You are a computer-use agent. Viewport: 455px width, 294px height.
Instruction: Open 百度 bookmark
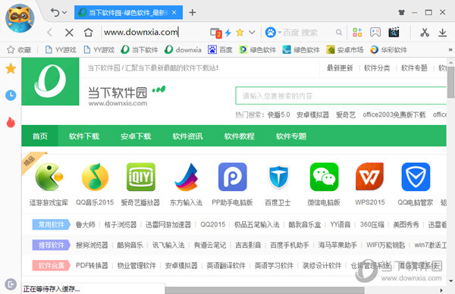[x=220, y=50]
